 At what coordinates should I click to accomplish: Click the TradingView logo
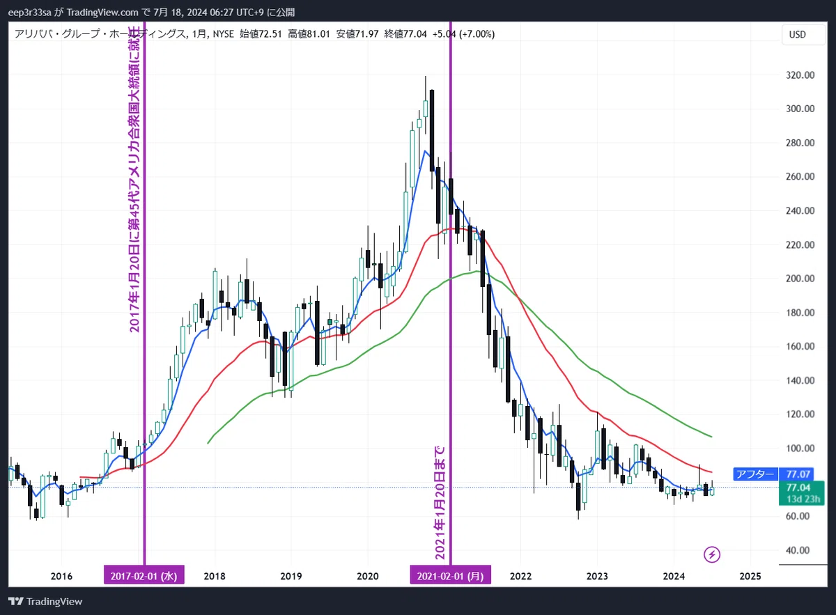click(45, 601)
